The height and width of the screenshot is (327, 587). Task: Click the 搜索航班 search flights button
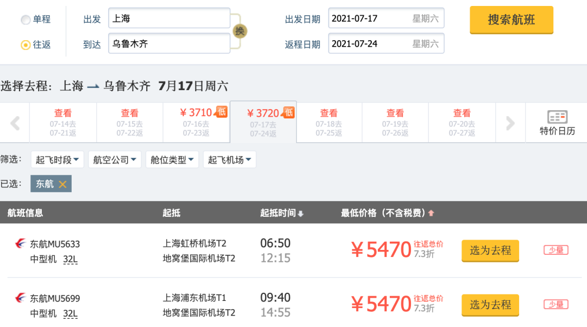pyautogui.click(x=511, y=20)
